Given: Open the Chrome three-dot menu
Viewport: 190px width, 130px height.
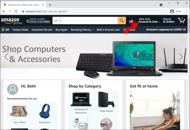Looking at the screenshot, I should [187, 11].
